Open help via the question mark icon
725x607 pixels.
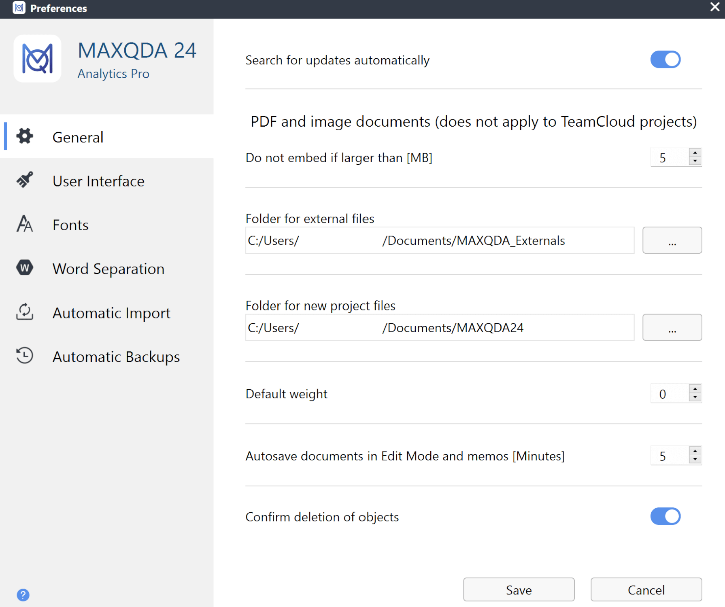[x=23, y=595]
